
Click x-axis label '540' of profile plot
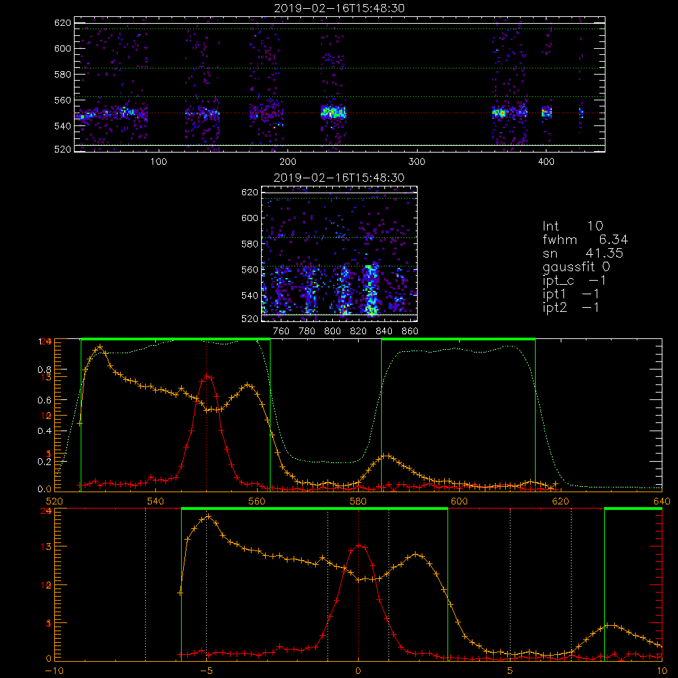pos(156,501)
